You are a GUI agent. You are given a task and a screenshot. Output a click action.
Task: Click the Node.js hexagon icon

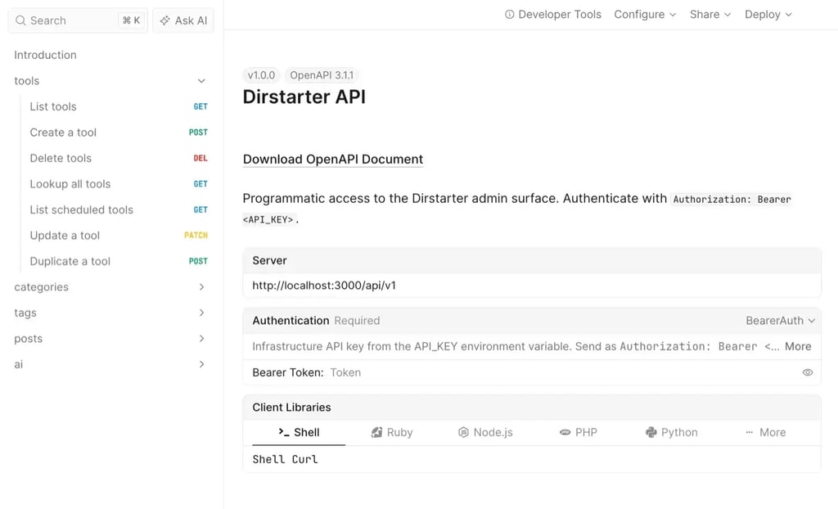tap(463, 432)
